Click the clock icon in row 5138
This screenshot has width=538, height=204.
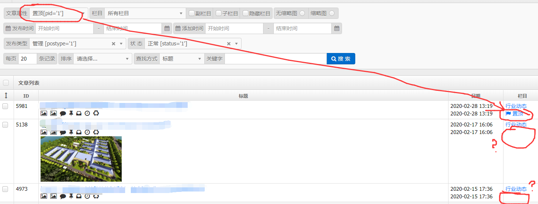[x=87, y=132]
